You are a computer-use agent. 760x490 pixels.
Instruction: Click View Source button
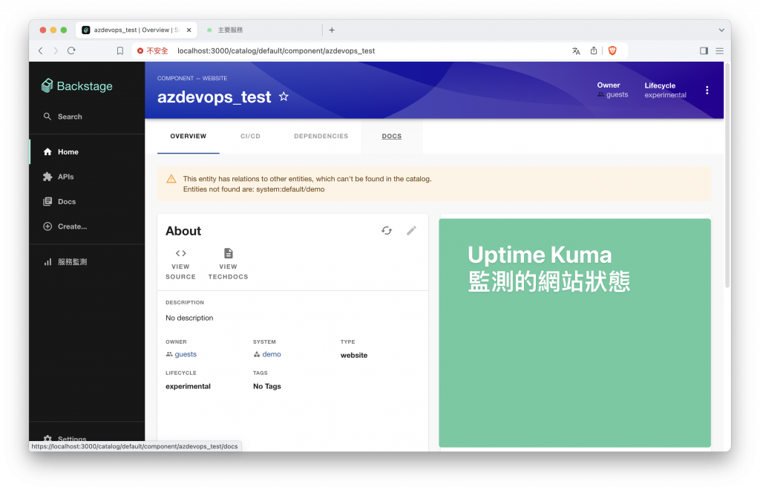pos(180,264)
